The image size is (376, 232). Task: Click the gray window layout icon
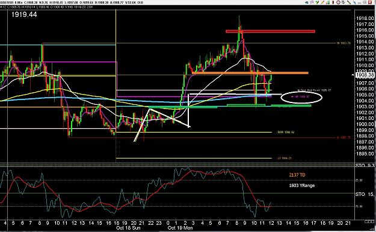point(365,2)
